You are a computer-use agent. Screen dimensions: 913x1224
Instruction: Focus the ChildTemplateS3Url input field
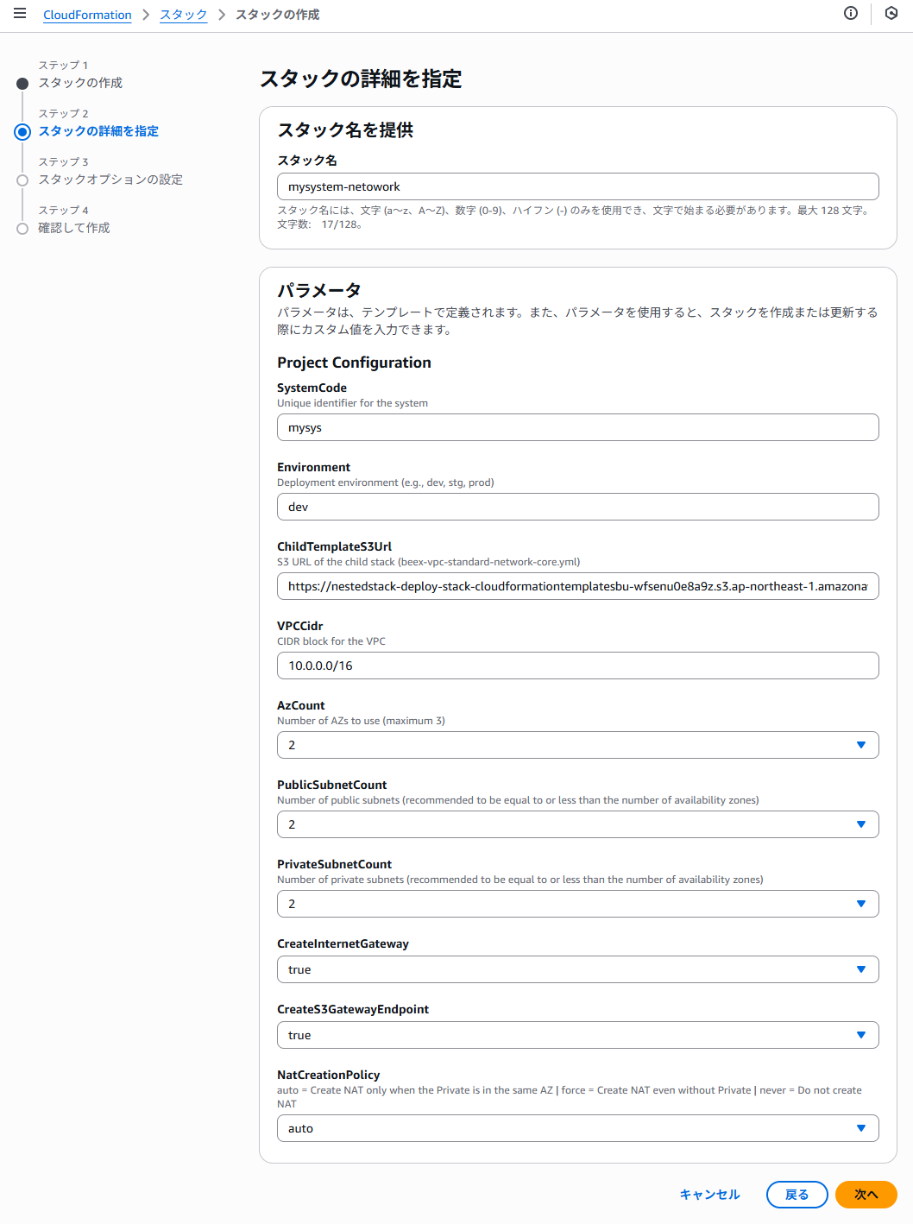(578, 586)
